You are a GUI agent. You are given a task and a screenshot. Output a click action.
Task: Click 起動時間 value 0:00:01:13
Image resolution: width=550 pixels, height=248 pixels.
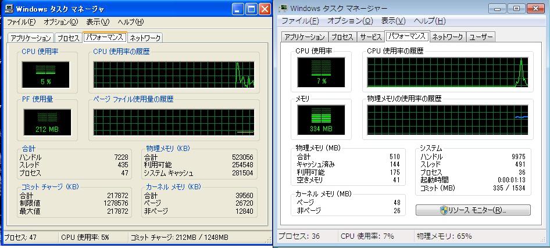point(512,180)
